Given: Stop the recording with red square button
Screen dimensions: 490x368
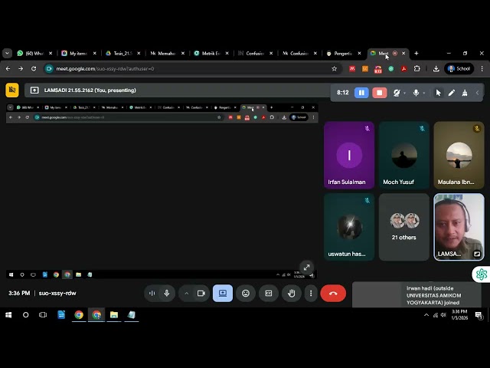Looking at the screenshot, I should [x=379, y=93].
